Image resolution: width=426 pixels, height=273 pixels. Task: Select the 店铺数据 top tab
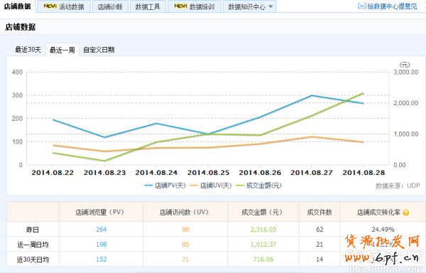pos(17,6)
